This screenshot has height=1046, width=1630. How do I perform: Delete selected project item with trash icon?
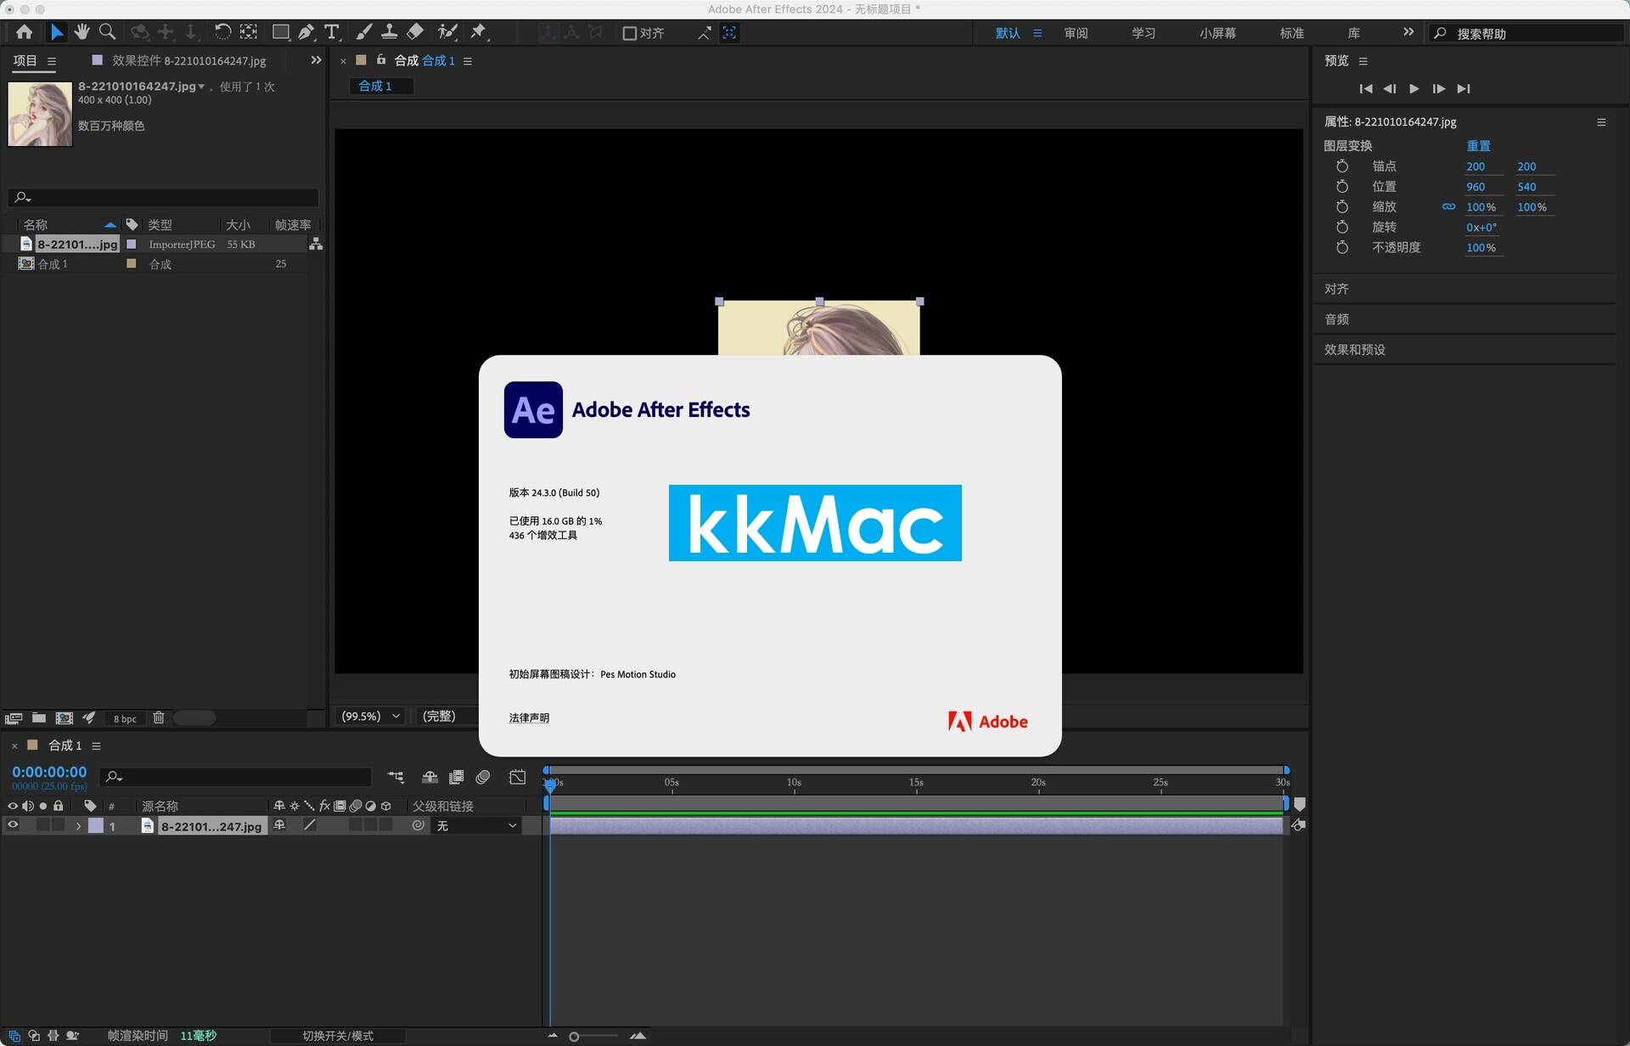click(x=158, y=718)
